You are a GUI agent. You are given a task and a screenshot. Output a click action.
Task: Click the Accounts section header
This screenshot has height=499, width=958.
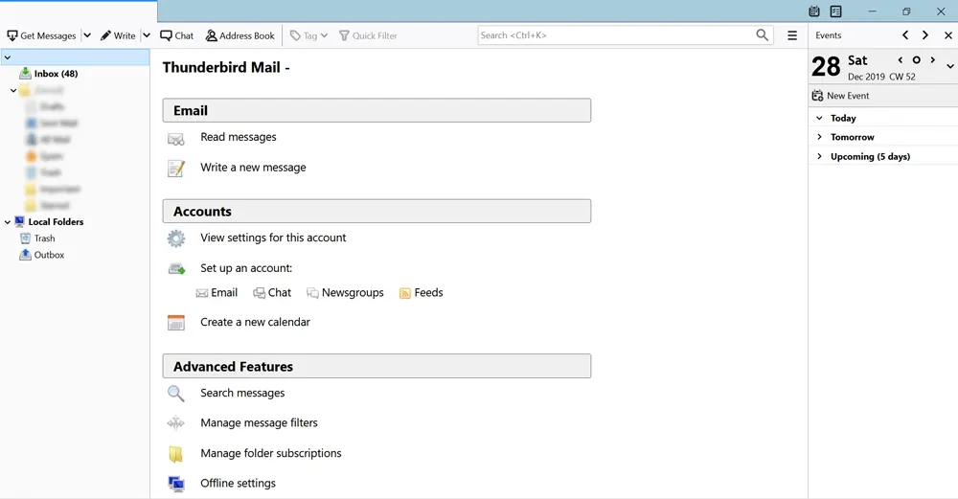click(x=376, y=212)
